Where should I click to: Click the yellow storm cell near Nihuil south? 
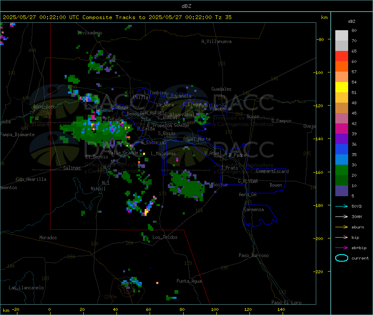(x=145, y=212)
